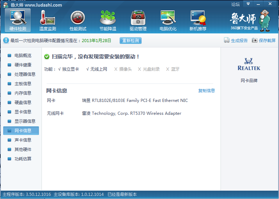Click the 摄像头 feature label
This screenshot has height=199, width=279.
point(126,69)
